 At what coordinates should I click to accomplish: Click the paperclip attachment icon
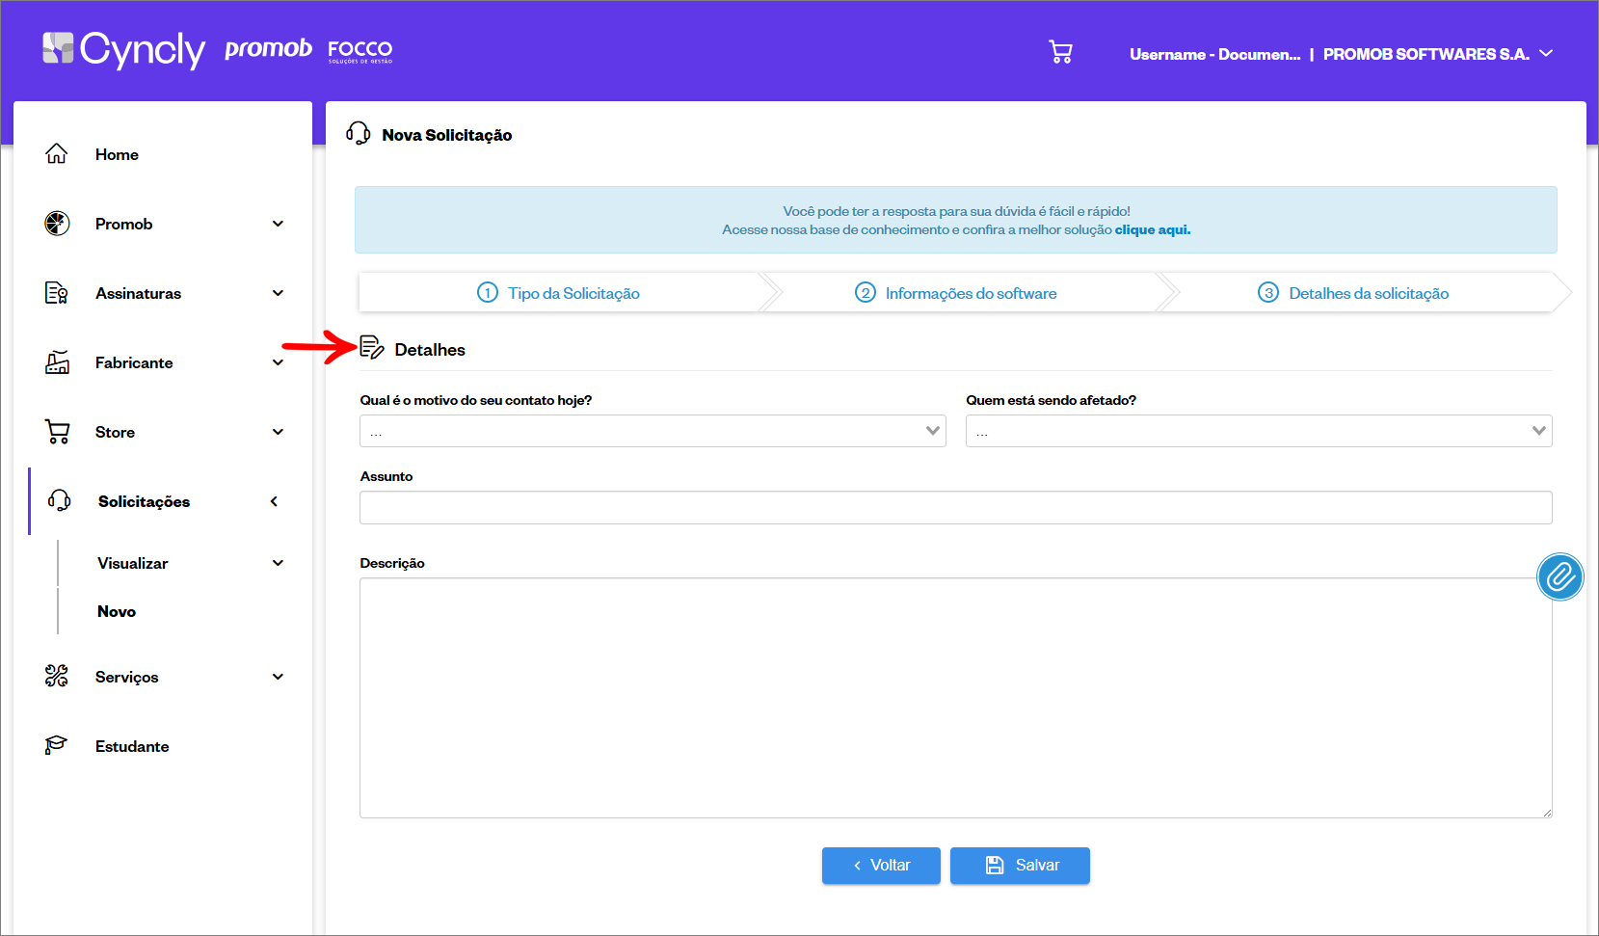tap(1559, 576)
